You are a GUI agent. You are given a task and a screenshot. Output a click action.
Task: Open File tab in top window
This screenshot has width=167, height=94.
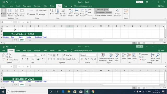point(3,6)
